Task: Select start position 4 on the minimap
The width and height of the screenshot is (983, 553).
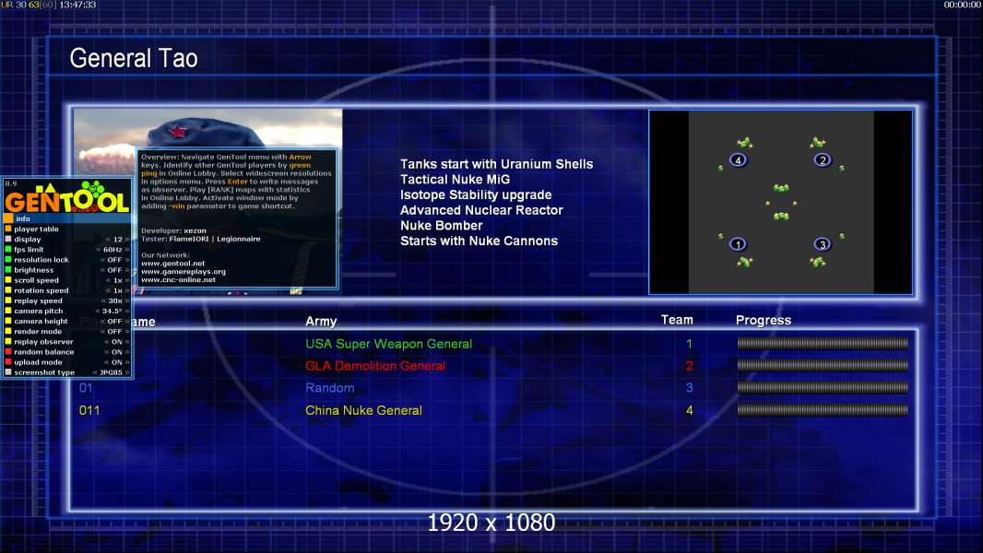Action: (x=738, y=160)
